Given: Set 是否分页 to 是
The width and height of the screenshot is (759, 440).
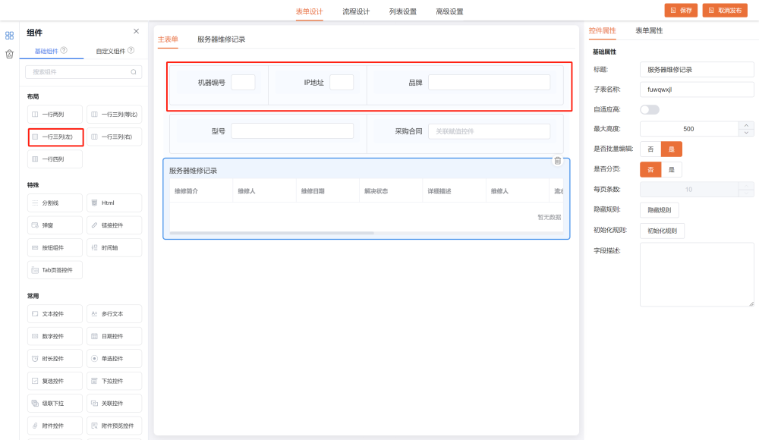Looking at the screenshot, I should click(x=671, y=170).
